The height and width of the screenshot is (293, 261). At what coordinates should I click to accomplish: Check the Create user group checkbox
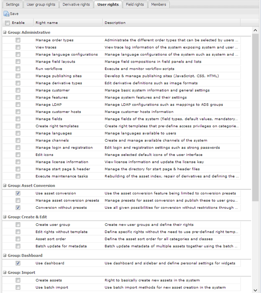(x=18, y=224)
